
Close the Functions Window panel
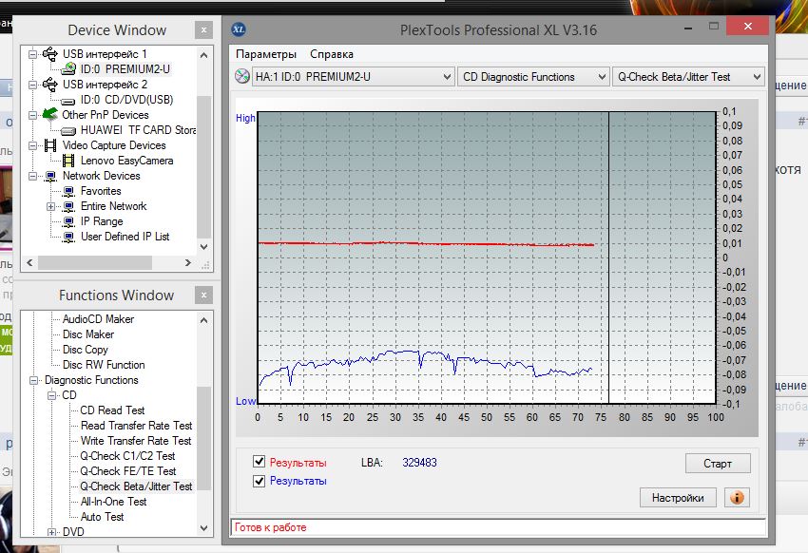[x=203, y=296]
